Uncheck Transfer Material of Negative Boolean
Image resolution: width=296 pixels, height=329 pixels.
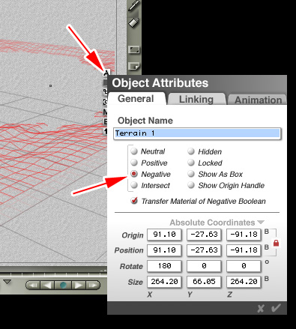click(134, 201)
